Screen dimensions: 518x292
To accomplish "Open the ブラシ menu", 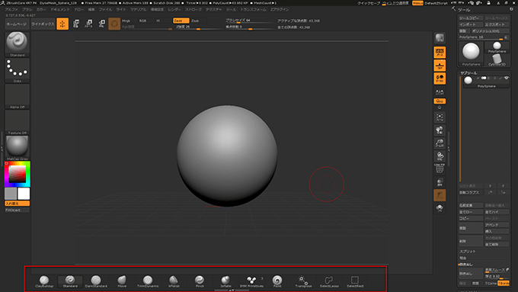I will pos(27,10).
